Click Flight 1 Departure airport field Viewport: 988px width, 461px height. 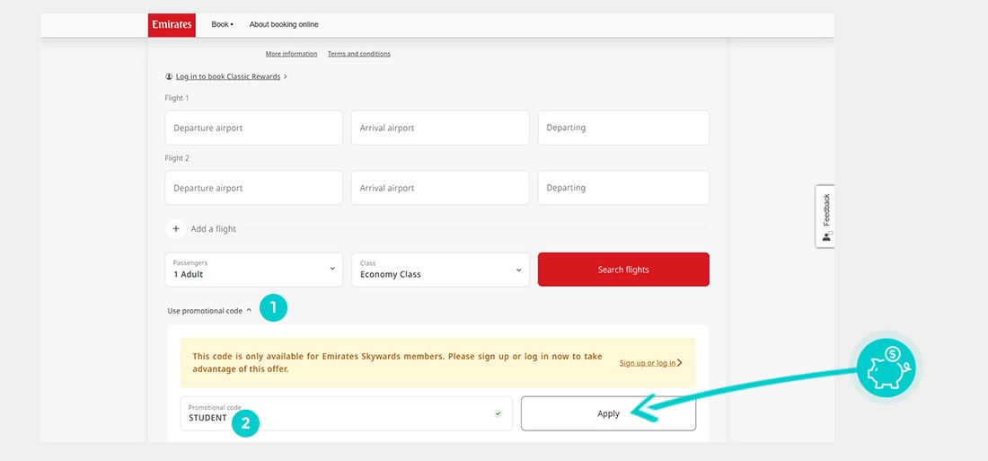click(x=254, y=128)
